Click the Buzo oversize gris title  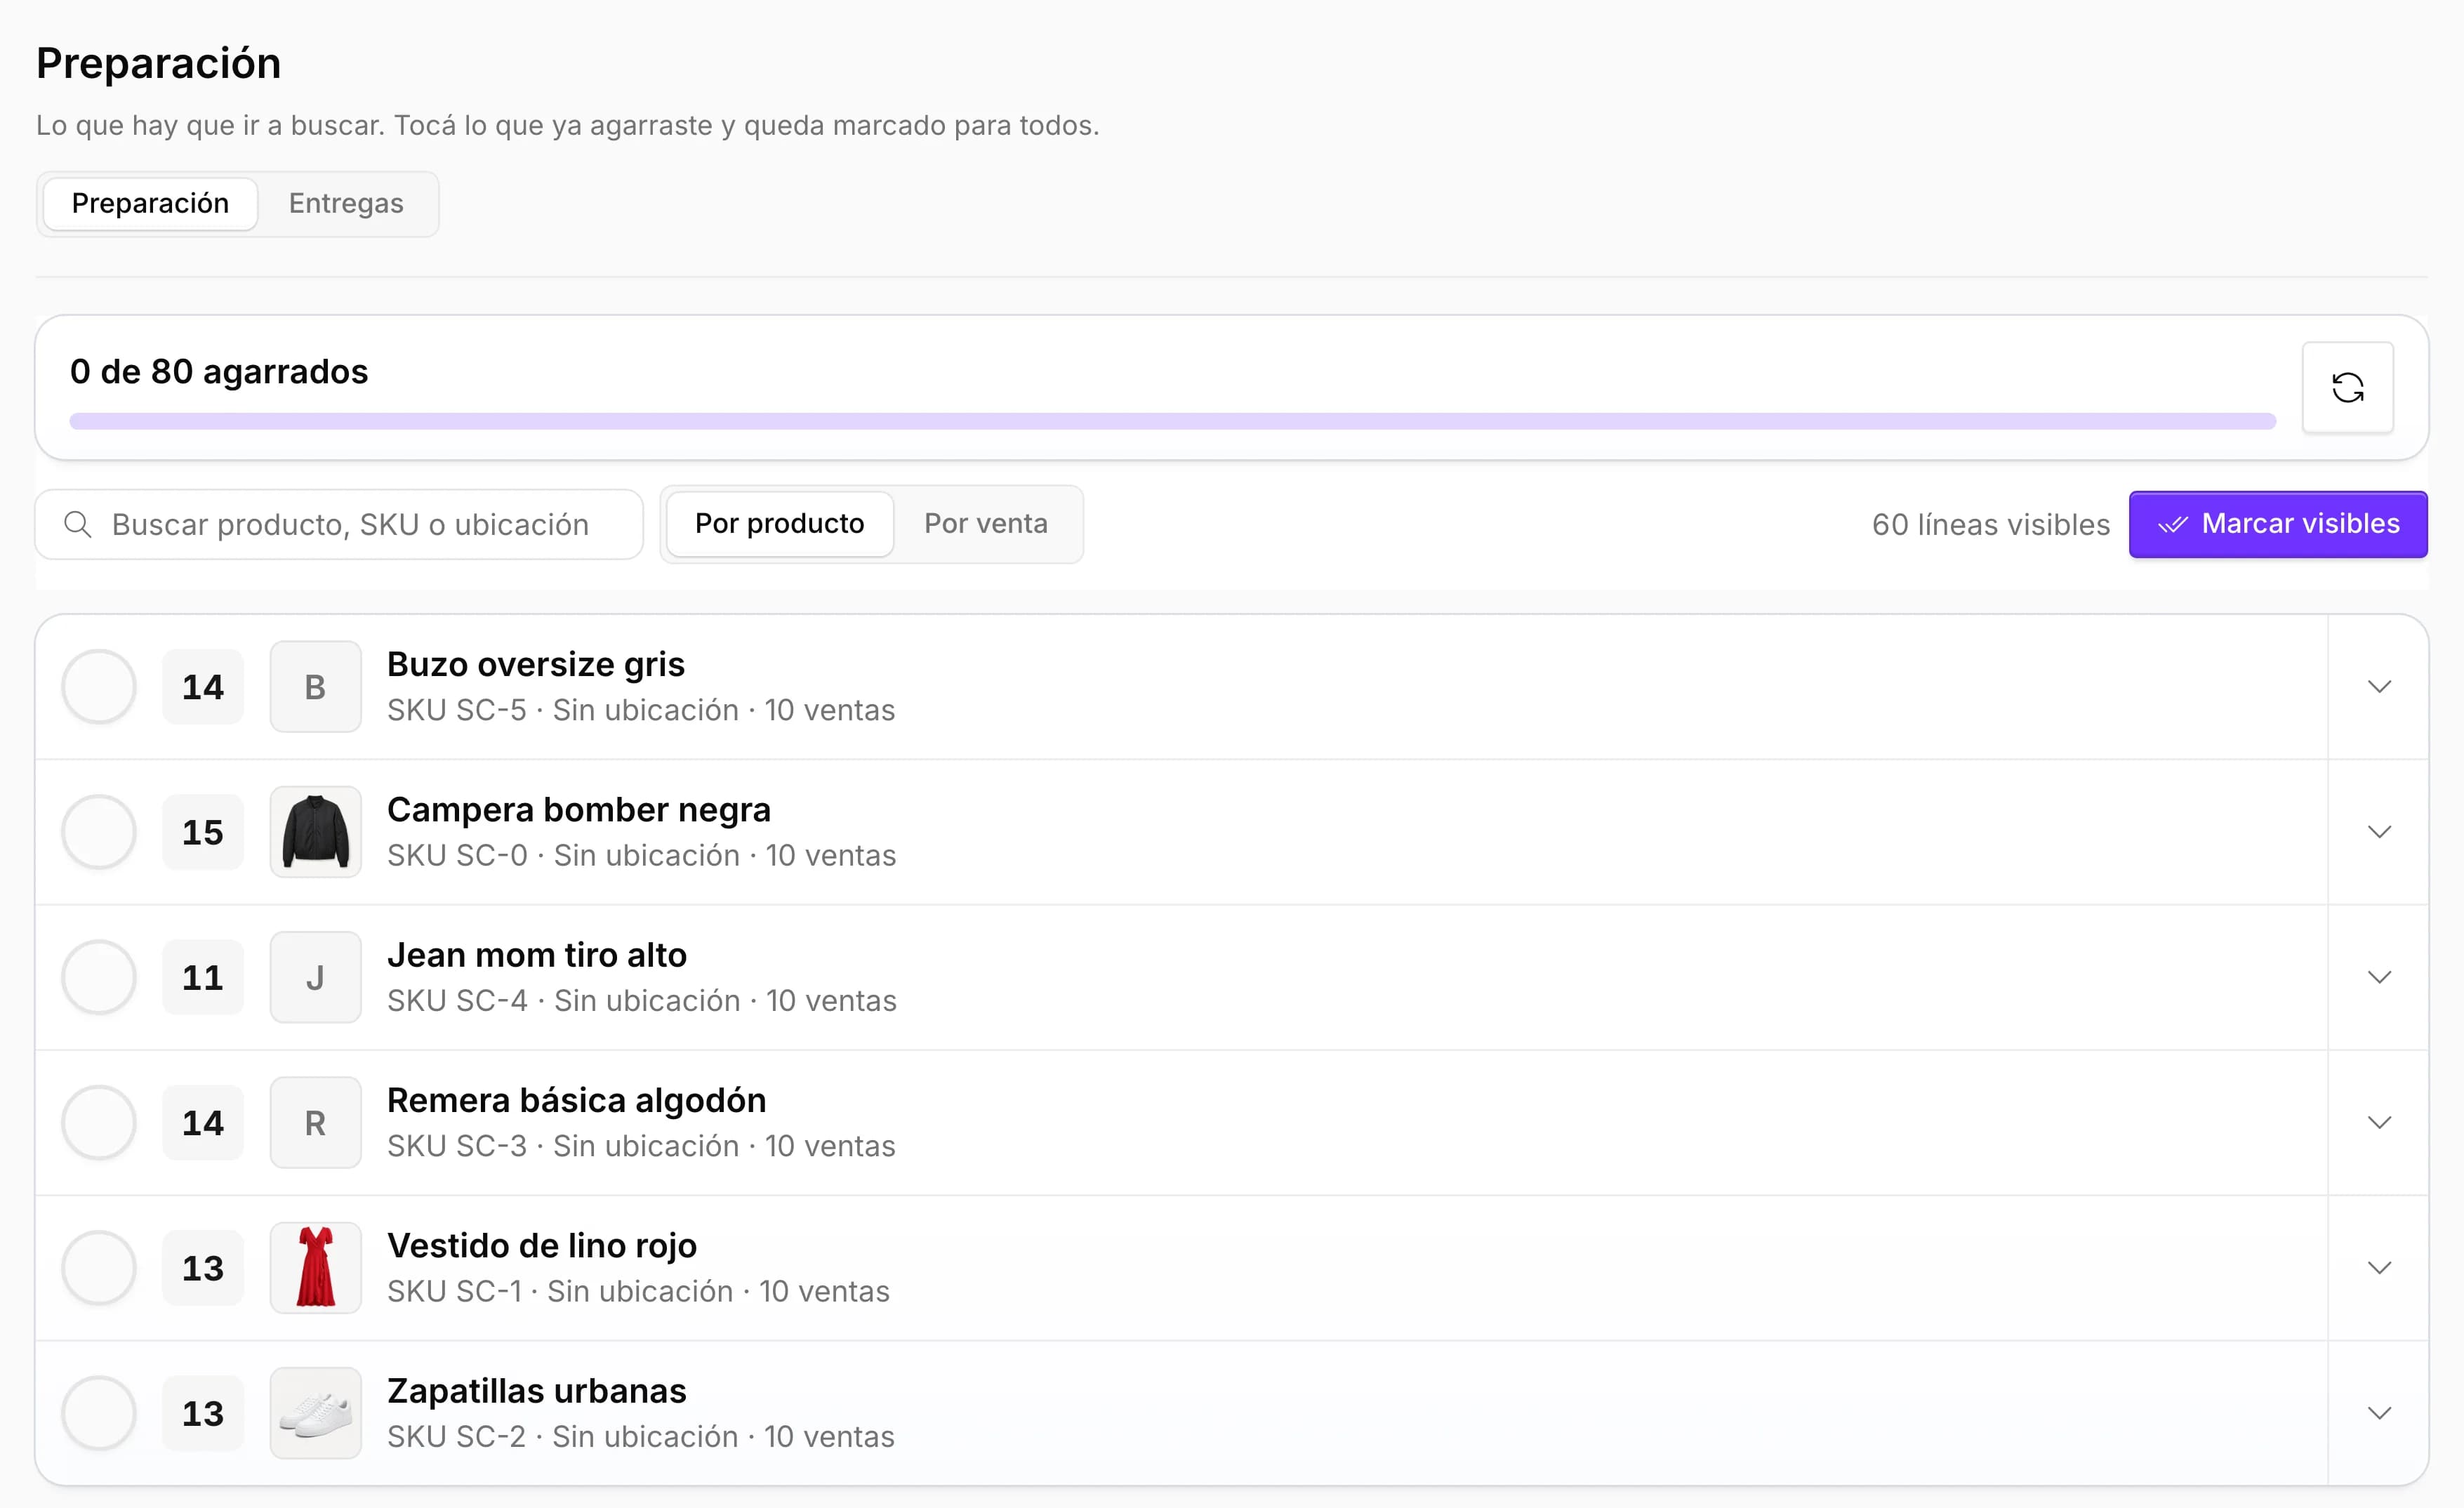click(536, 664)
